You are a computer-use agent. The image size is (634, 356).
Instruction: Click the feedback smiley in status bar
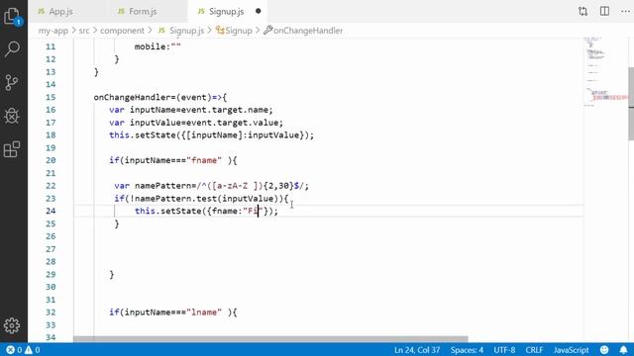pyautogui.click(x=604, y=350)
